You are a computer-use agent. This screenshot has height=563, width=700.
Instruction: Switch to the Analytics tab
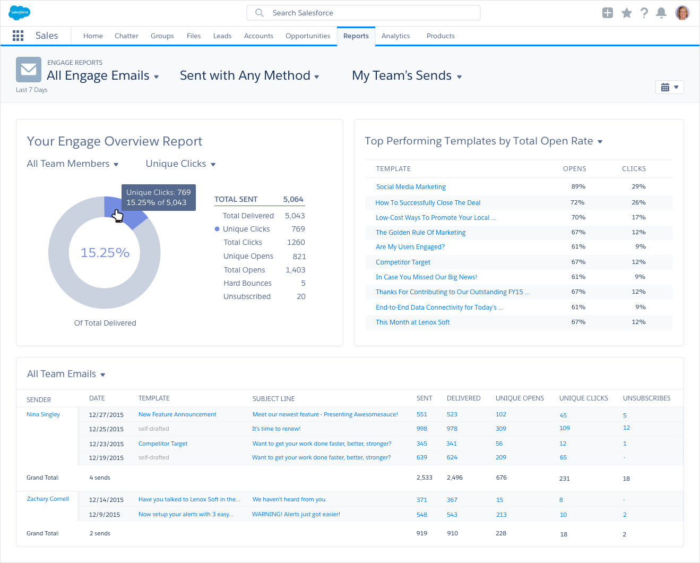pos(396,36)
